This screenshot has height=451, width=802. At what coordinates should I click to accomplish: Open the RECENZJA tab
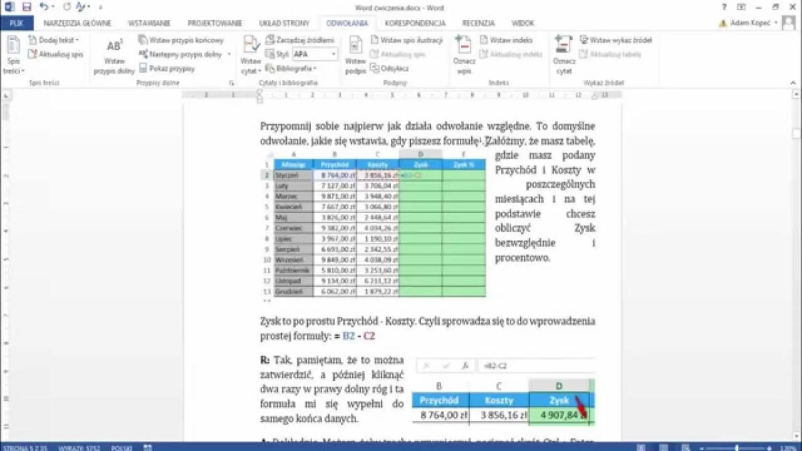(x=478, y=23)
